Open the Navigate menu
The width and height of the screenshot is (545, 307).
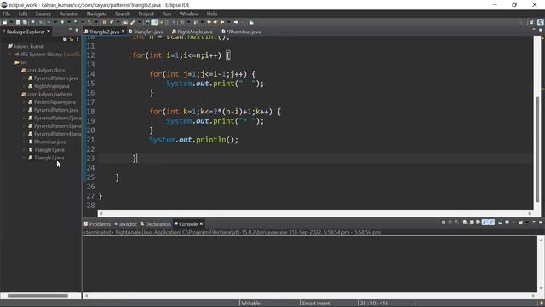[96, 14]
